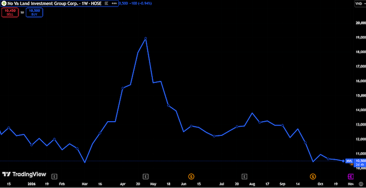Click the No Va Land symbol logo icon
The image size is (366, 188).
[x=4, y=4]
